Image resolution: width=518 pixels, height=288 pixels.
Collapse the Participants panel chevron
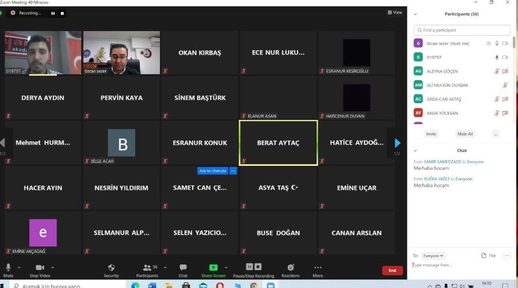pyautogui.click(x=416, y=14)
